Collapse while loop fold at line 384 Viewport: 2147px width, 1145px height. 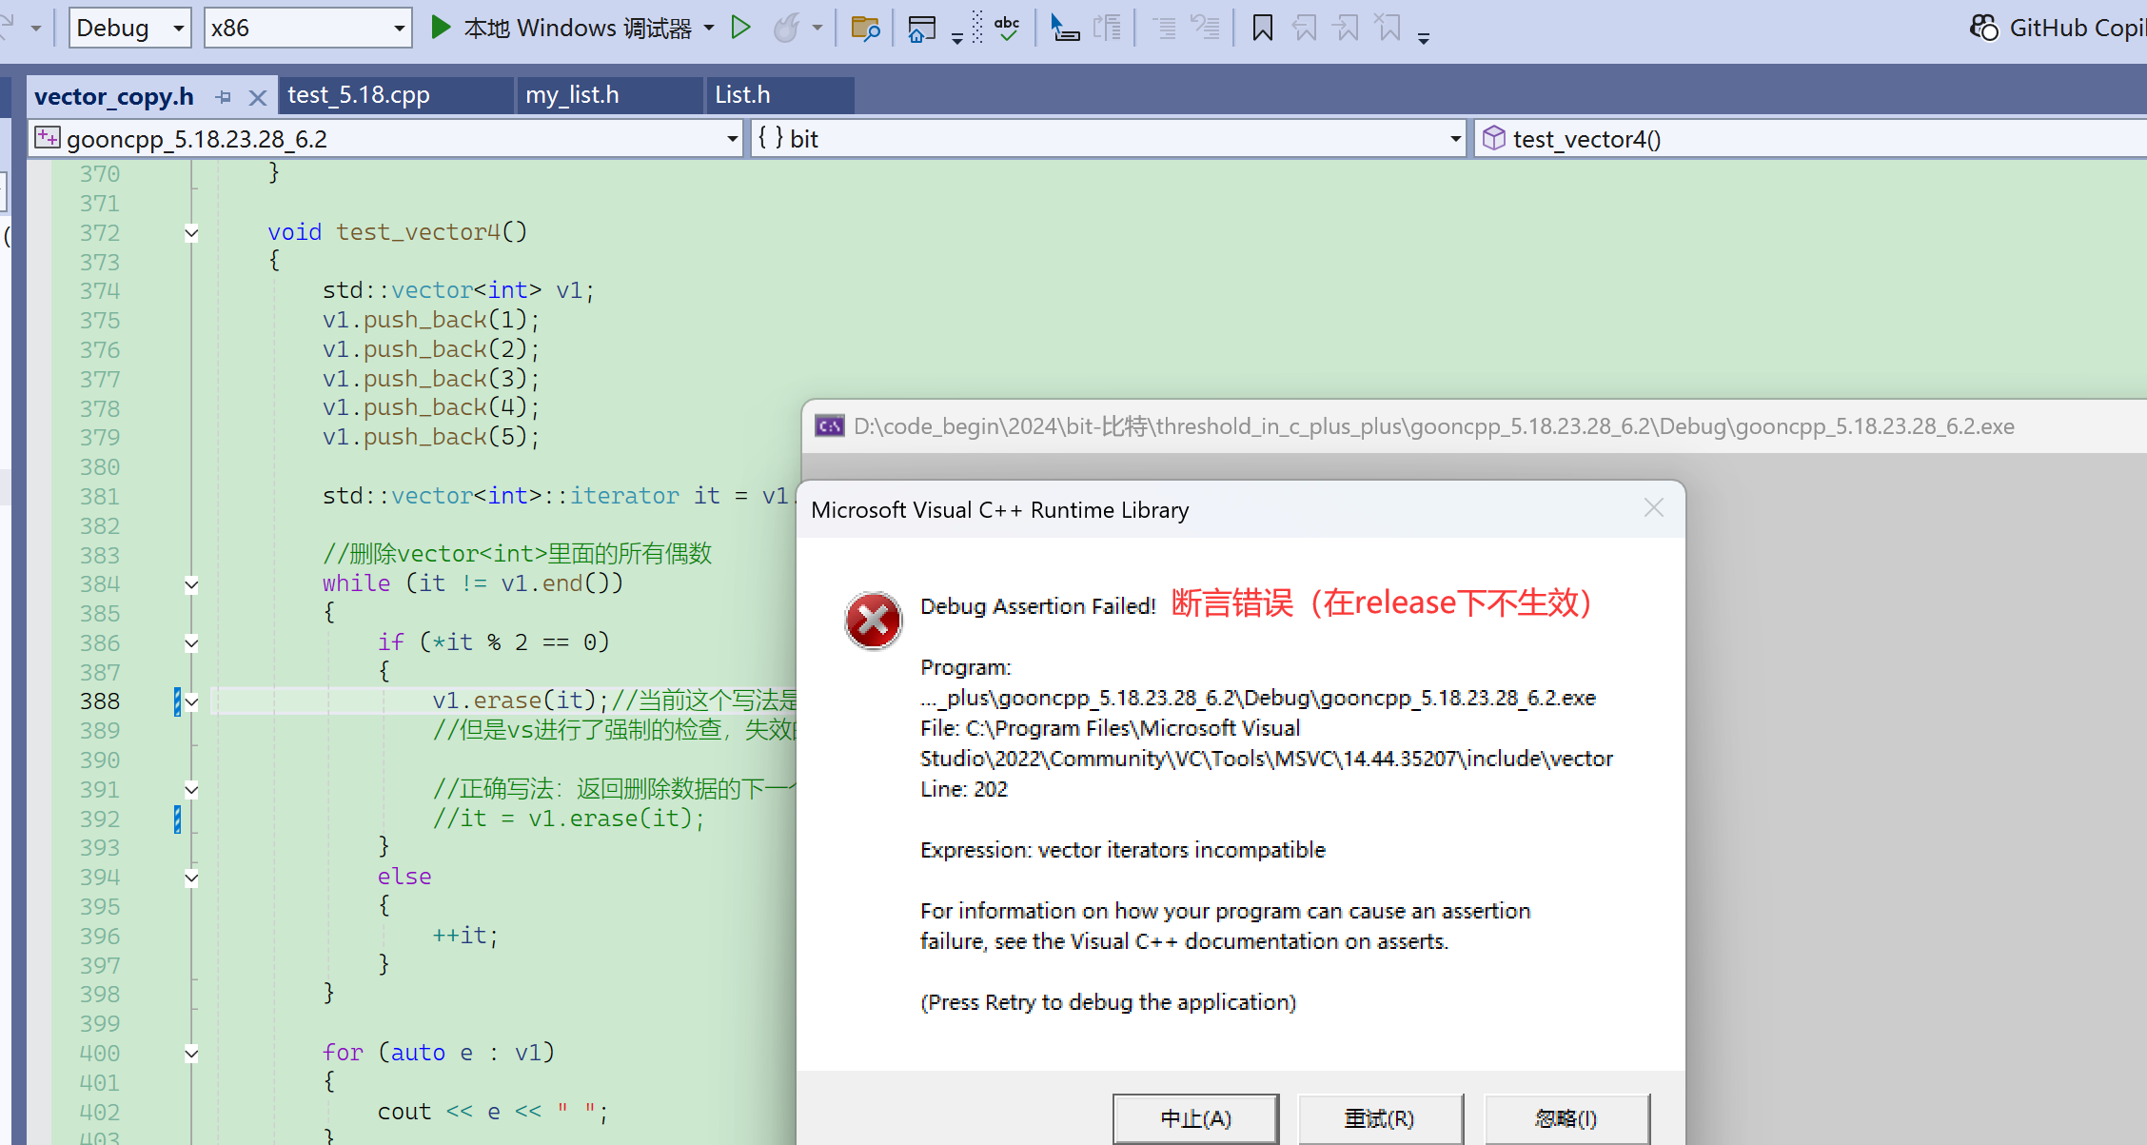191,584
